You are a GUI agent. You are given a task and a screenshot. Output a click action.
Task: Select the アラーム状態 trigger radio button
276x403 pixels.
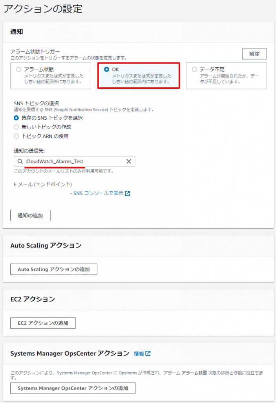18,69
